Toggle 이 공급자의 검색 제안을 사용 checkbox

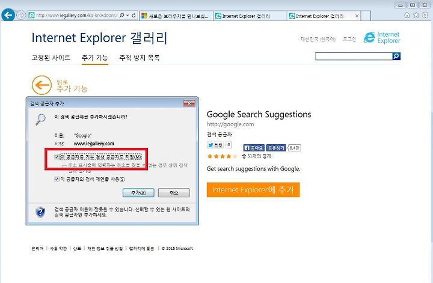(57, 179)
